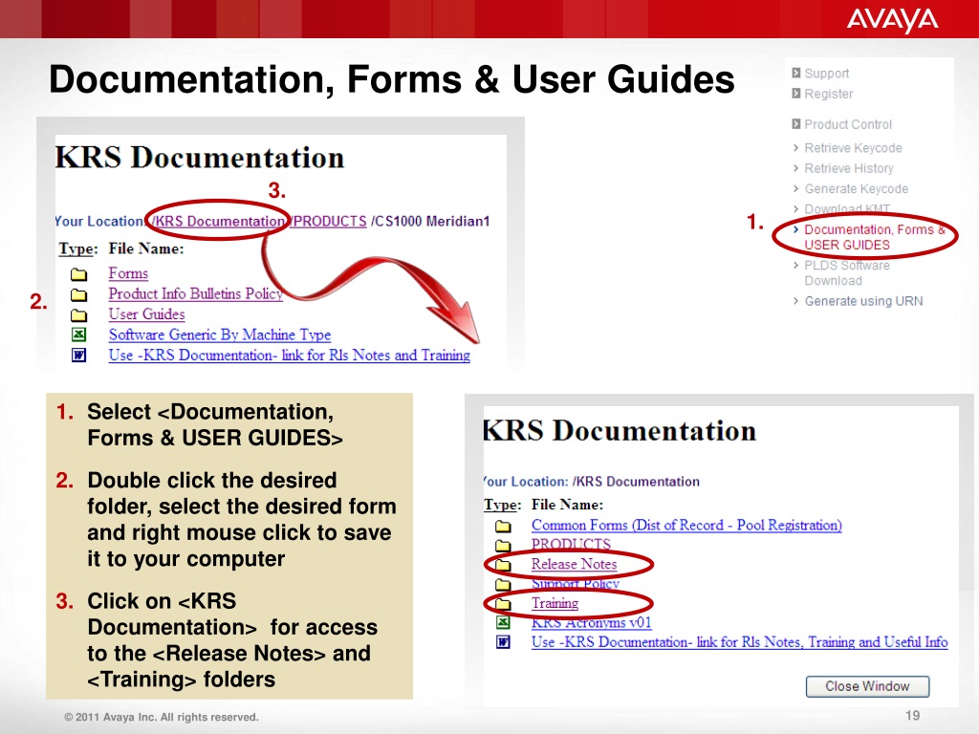Click the folder icon beside User Guides
Image resolution: width=979 pixels, height=734 pixels.
(x=78, y=315)
